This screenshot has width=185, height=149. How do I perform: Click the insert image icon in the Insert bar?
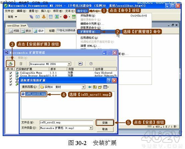(x=57, y=17)
